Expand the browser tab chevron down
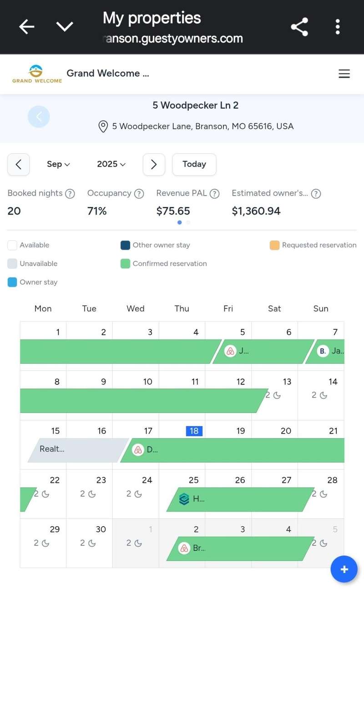364x715 pixels. (x=65, y=27)
